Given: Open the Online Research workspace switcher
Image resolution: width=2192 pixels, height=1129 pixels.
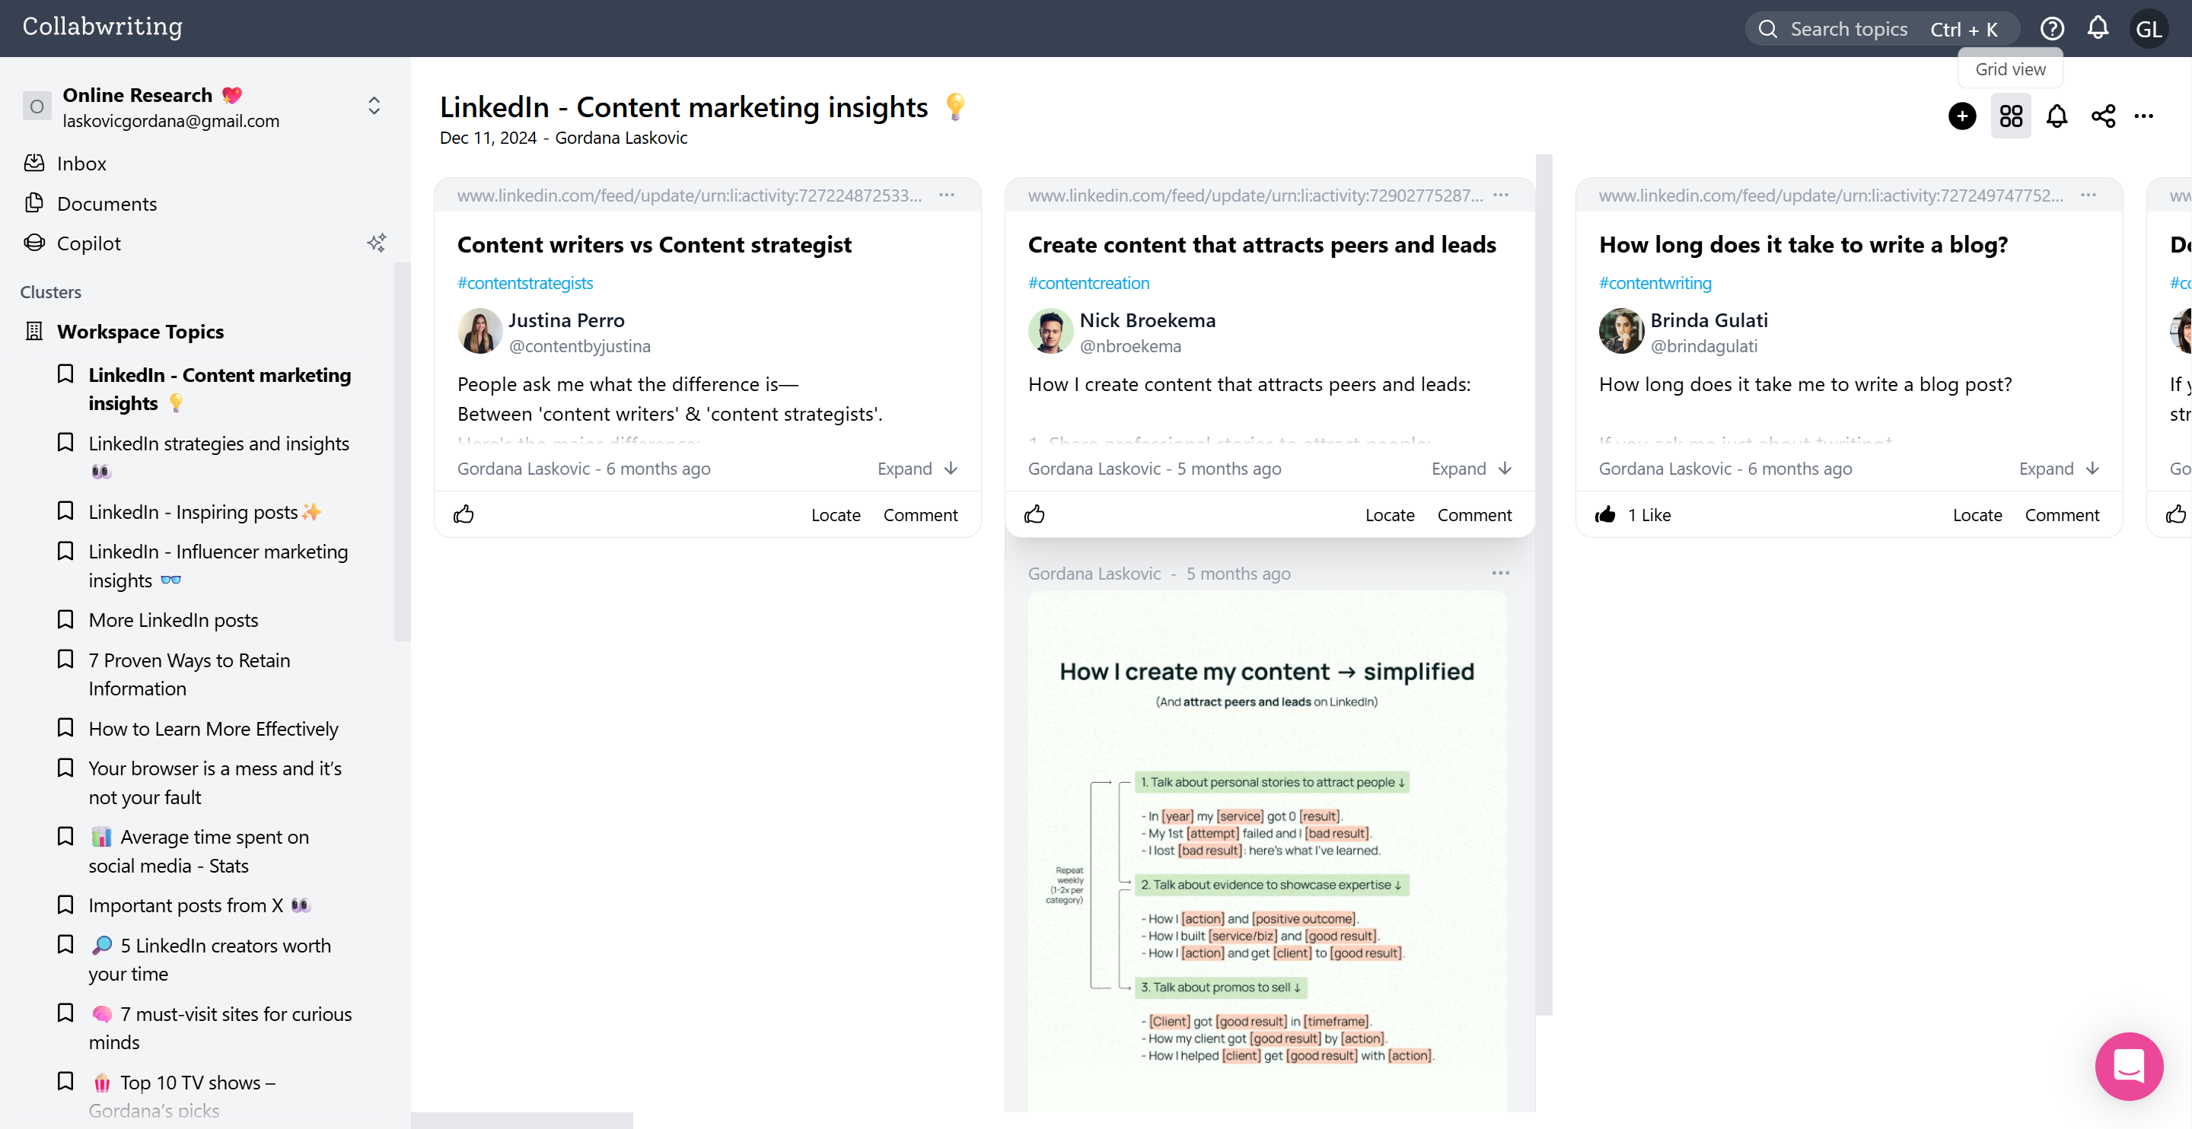Looking at the screenshot, I should 374,107.
